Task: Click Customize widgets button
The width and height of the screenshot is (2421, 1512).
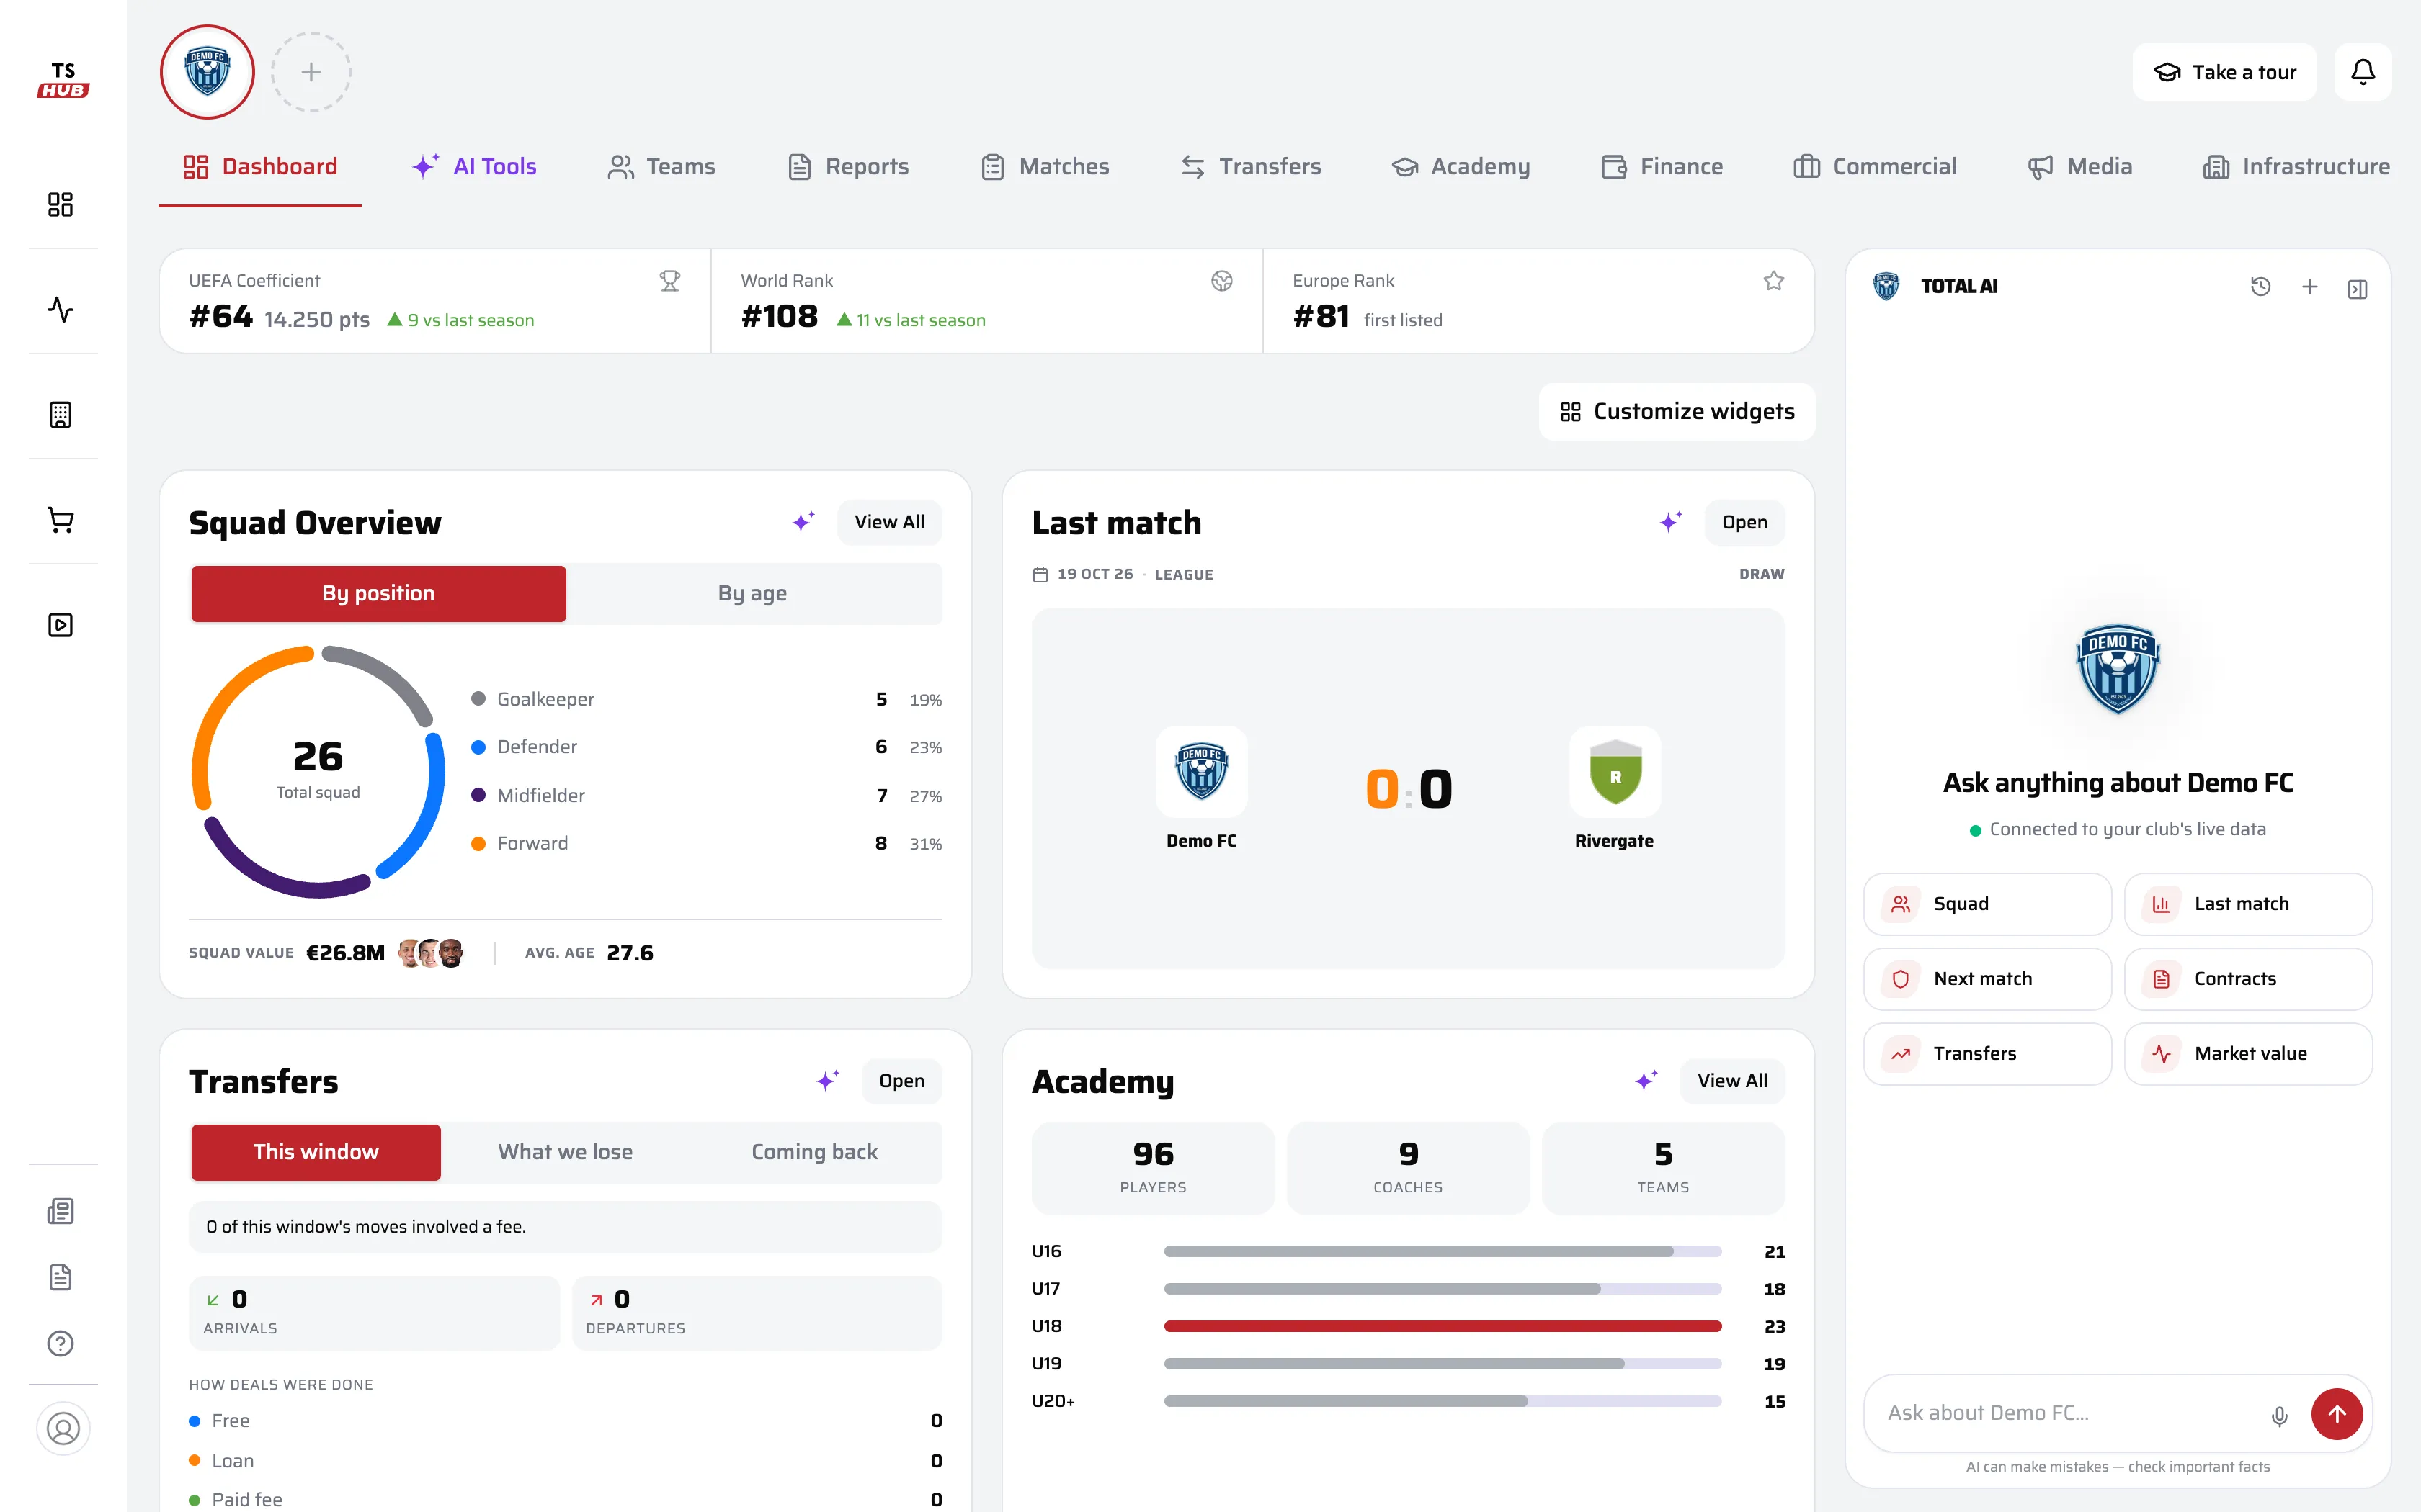Action: [1677, 412]
